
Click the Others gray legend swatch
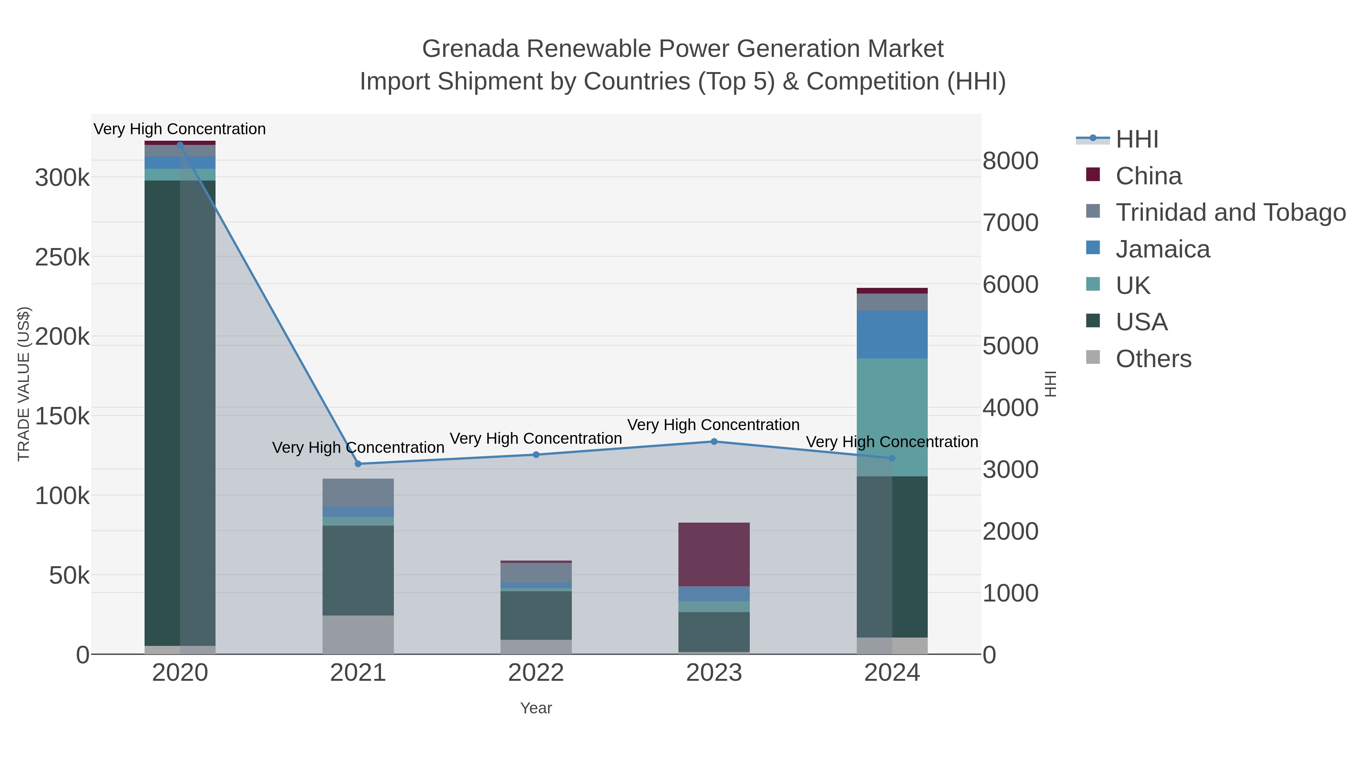click(x=1093, y=357)
